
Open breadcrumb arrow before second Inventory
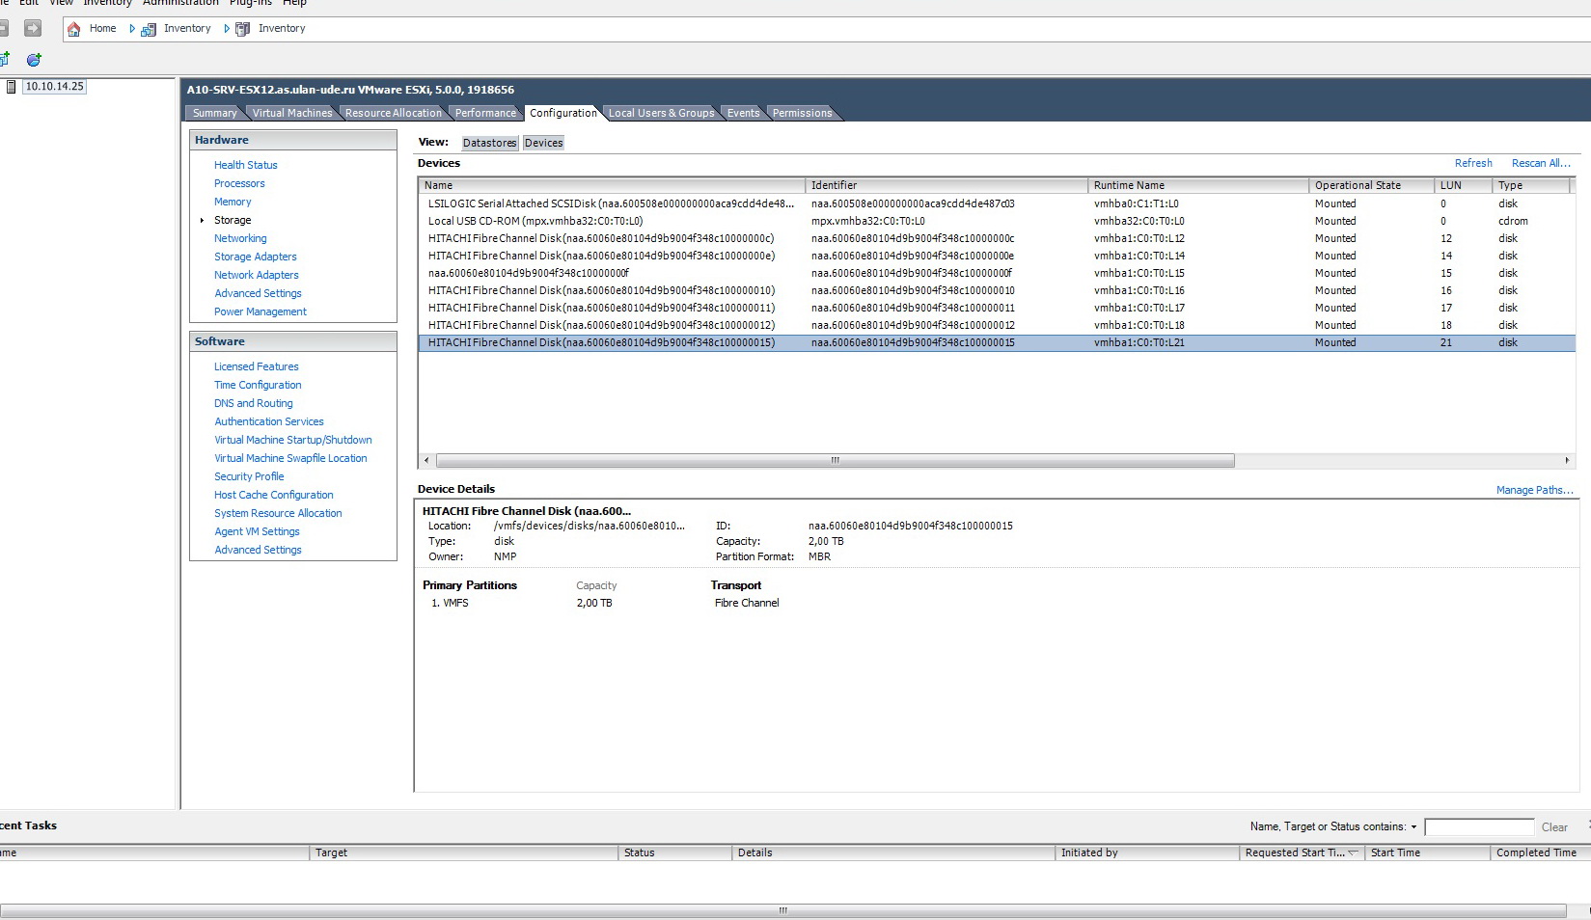click(227, 29)
